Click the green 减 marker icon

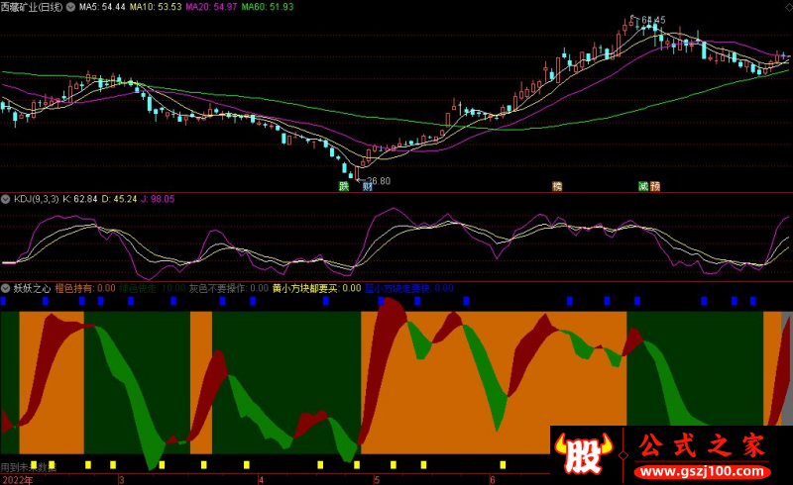(643, 186)
